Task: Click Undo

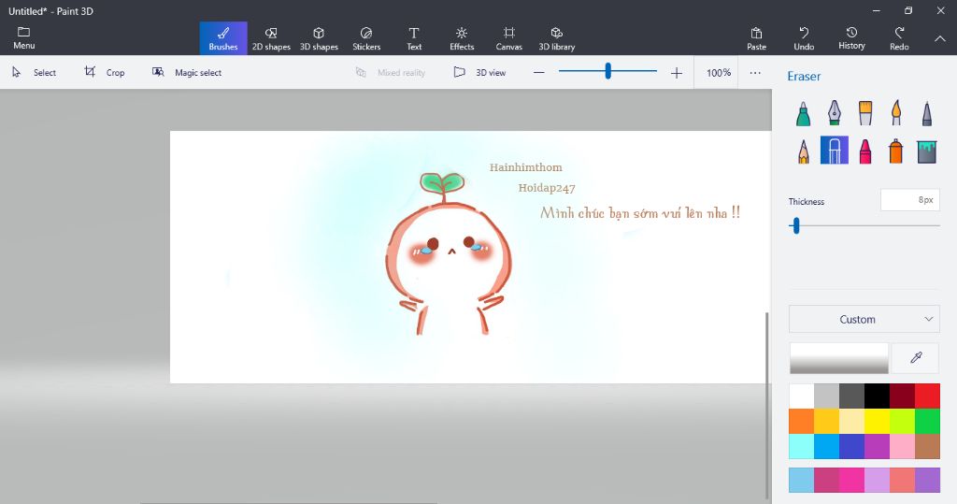Action: tap(804, 38)
